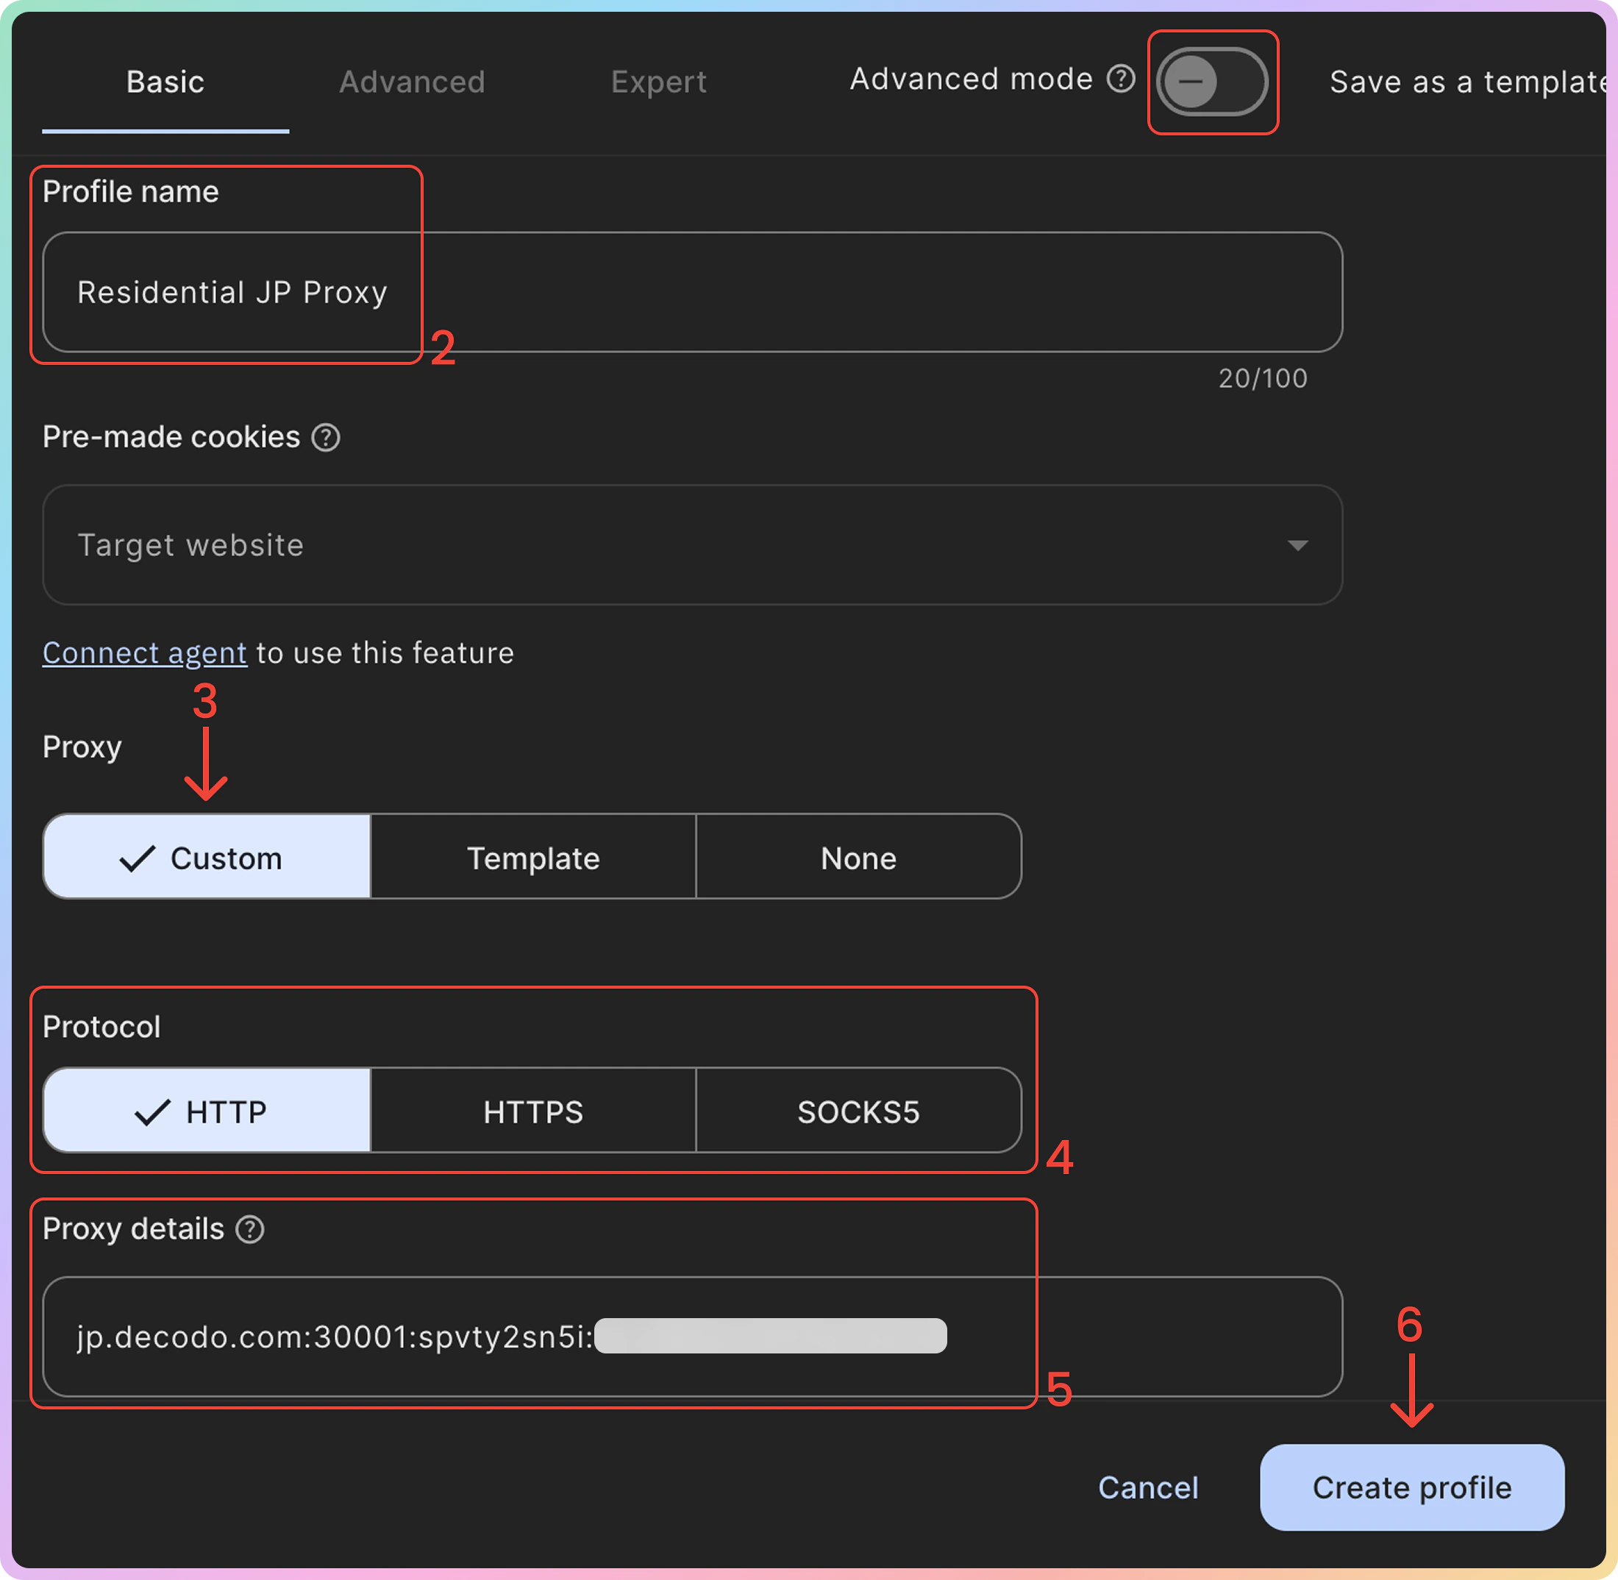Select Custom proxy option
This screenshot has width=1618, height=1580.
207,857
